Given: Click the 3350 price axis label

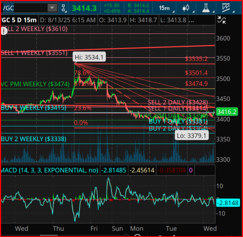Looking at the screenshot, I should point(223,139).
